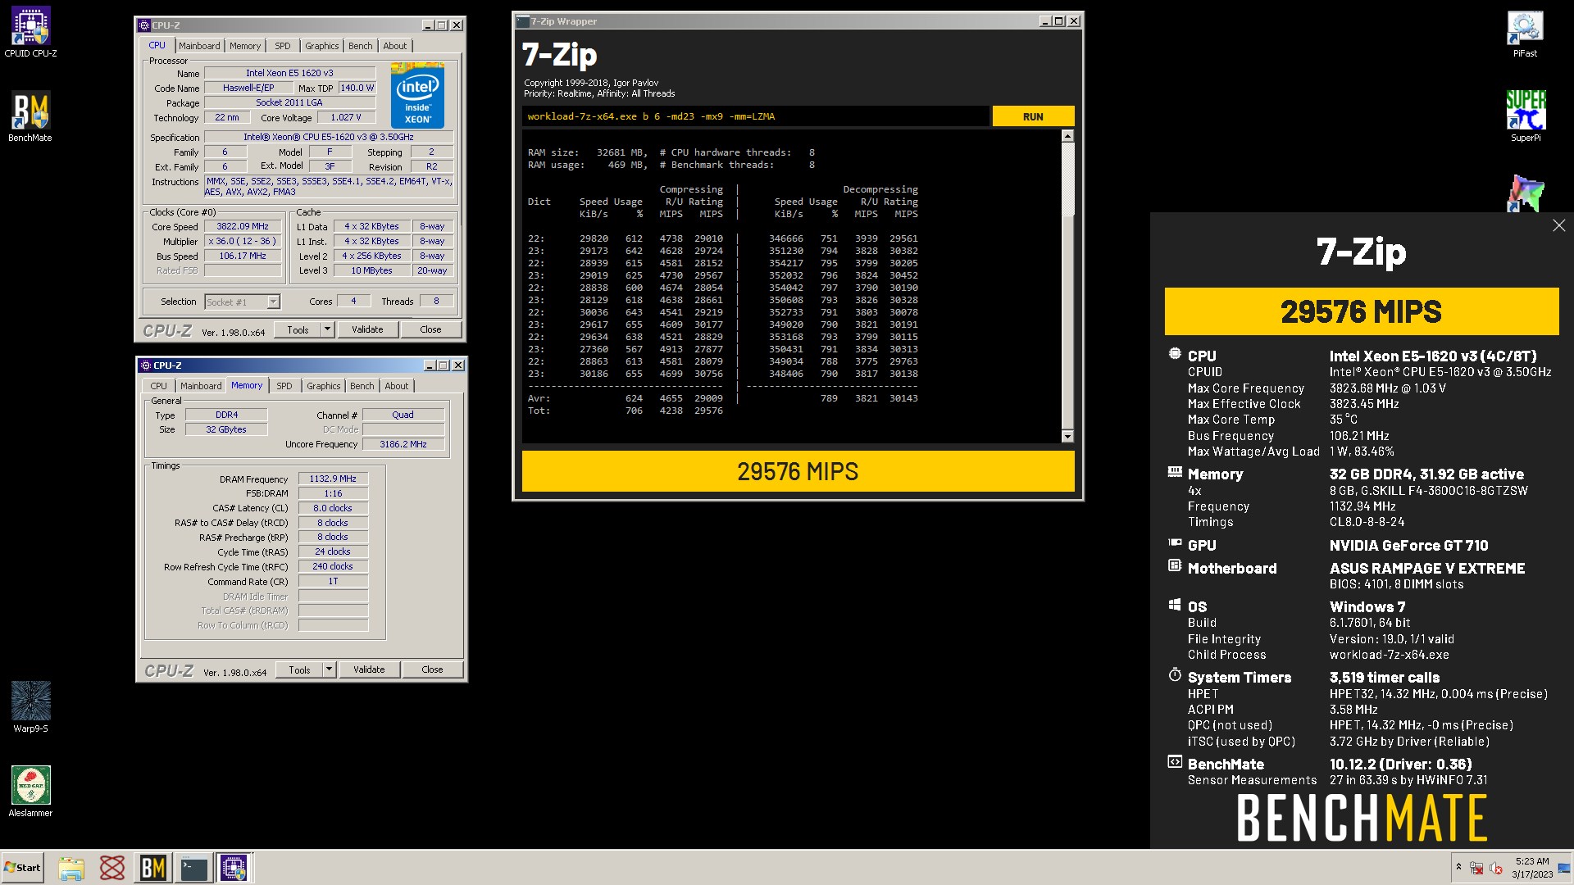1574x885 pixels.
Task: Click the Motherboard section icon in BenchMate panel
Action: point(1175,566)
